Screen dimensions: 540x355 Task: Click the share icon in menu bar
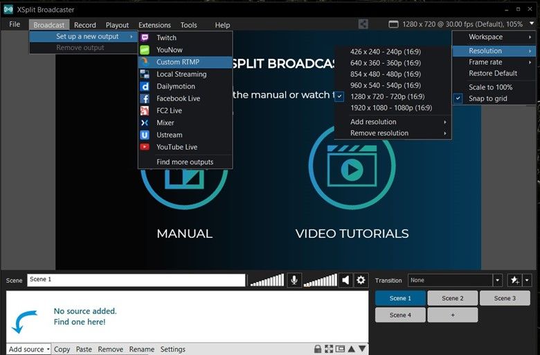tap(363, 24)
